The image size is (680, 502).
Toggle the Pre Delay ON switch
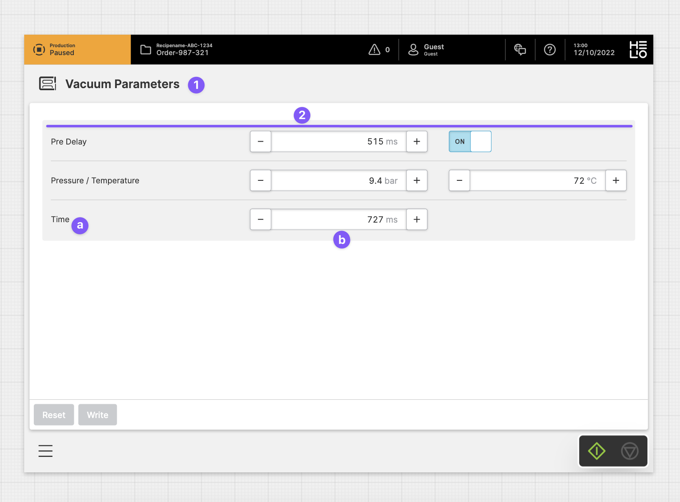coord(470,142)
